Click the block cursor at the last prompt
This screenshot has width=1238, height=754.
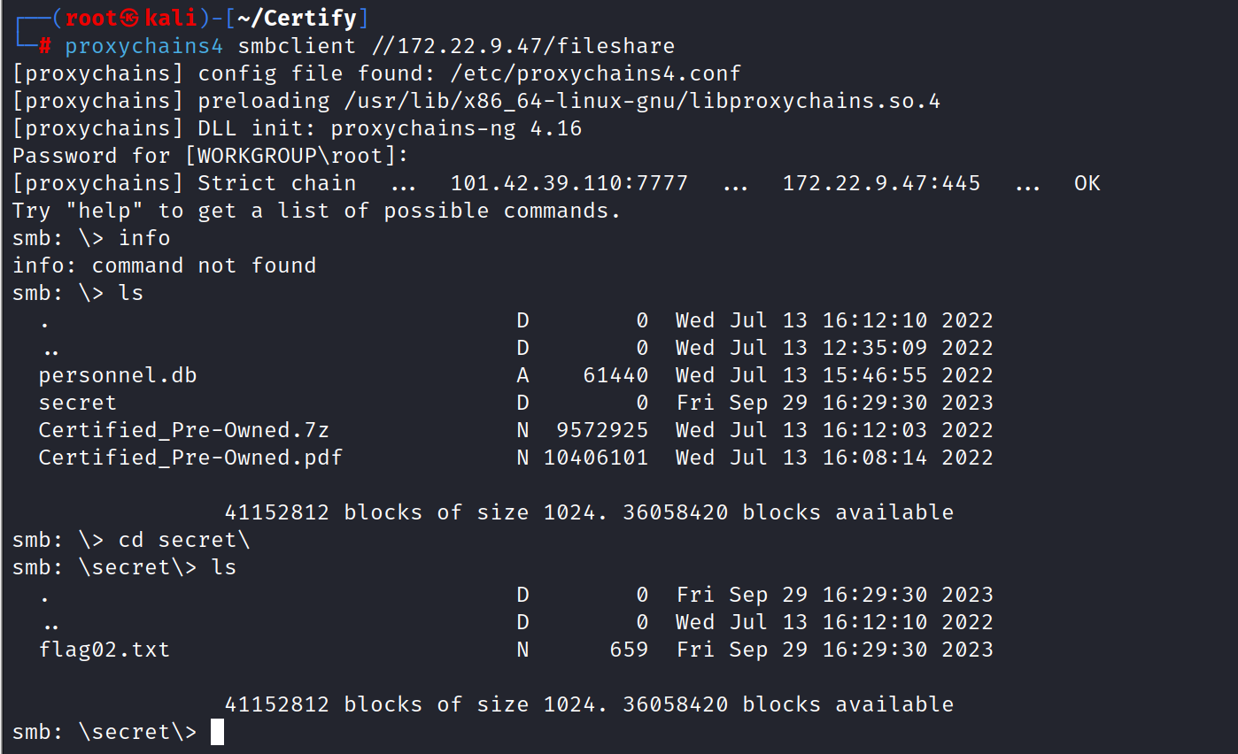pyautogui.click(x=218, y=732)
